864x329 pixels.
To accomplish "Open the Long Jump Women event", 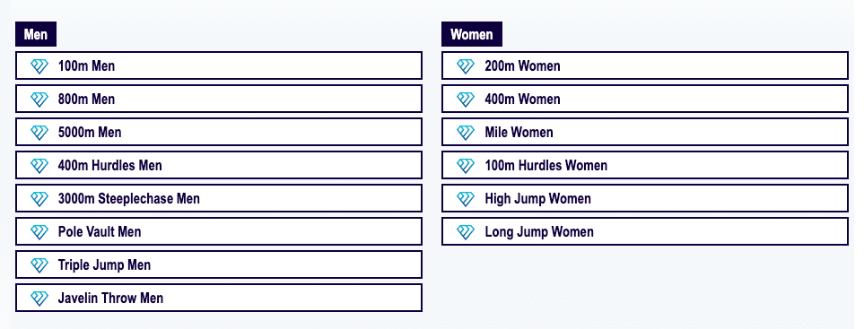I will point(645,231).
